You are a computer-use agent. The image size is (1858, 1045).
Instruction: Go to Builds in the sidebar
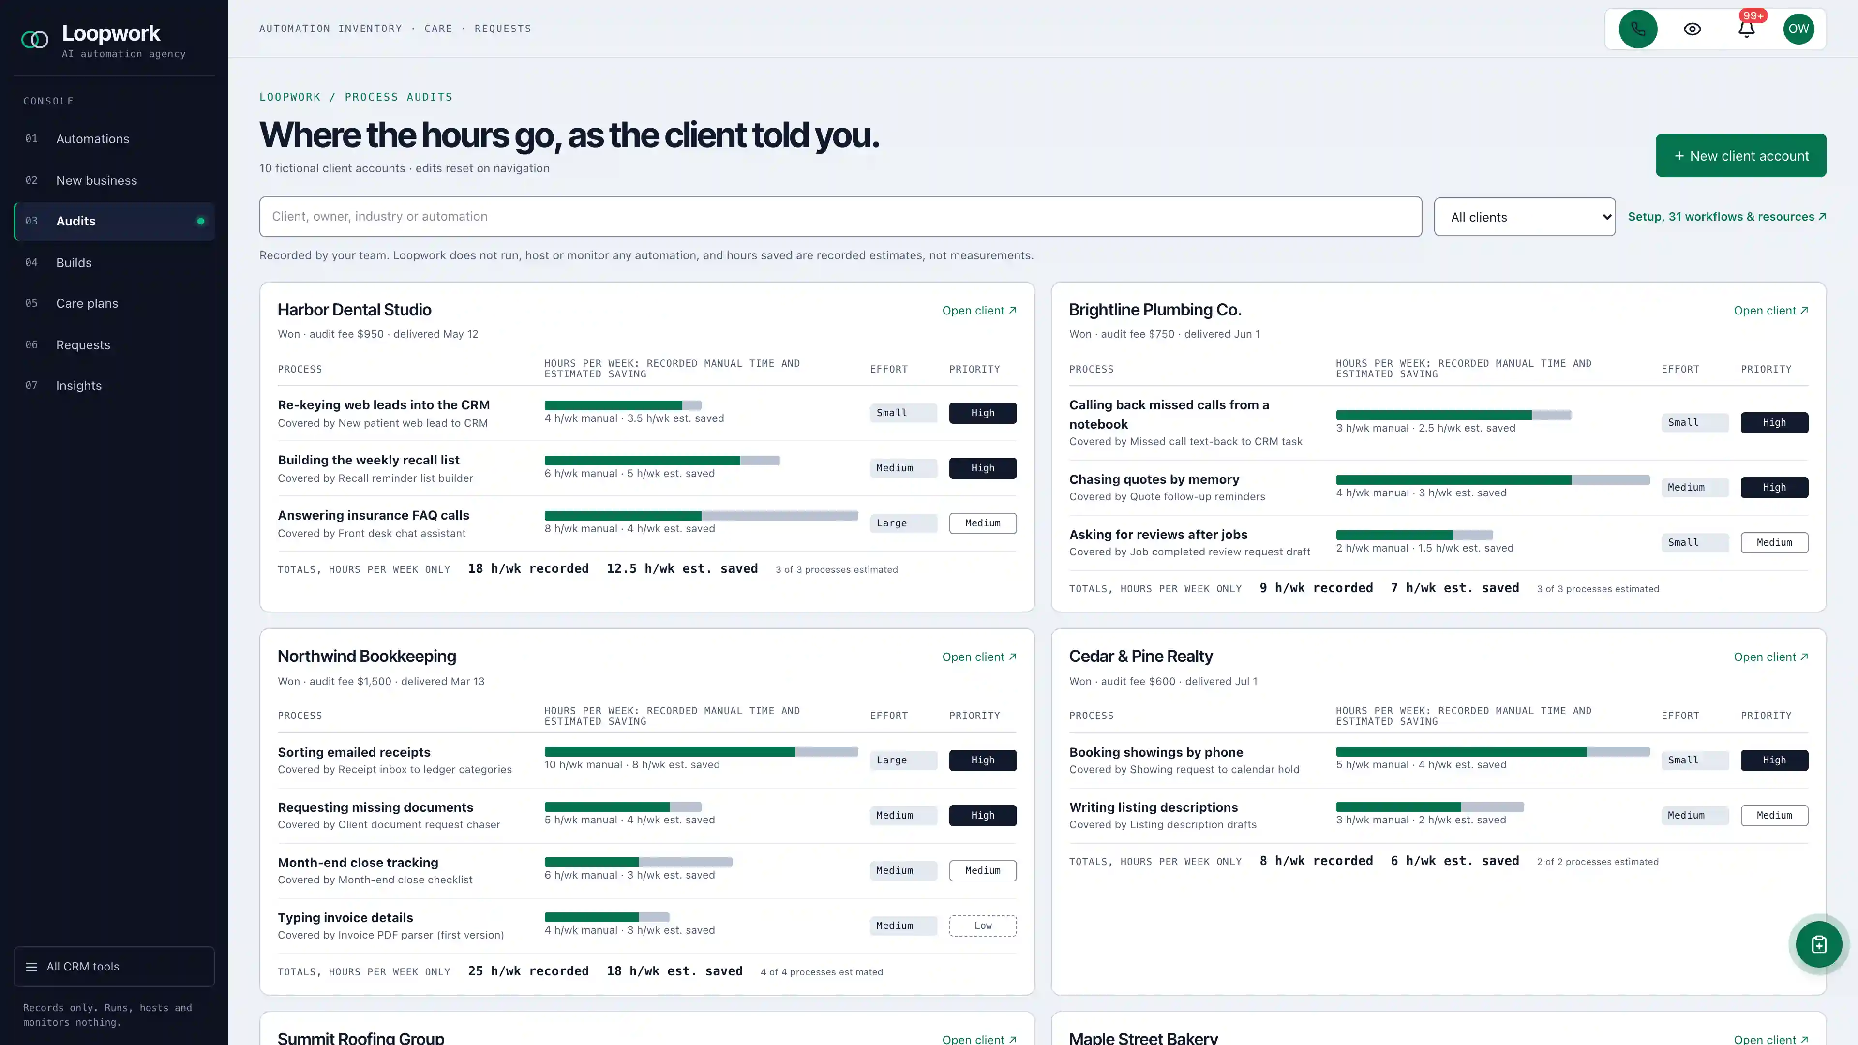coord(114,263)
